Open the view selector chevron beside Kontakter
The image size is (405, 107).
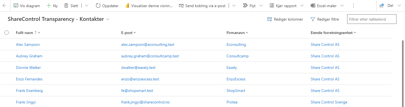(108, 19)
